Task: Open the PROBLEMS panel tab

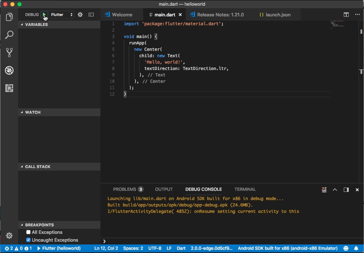Action: click(128, 189)
